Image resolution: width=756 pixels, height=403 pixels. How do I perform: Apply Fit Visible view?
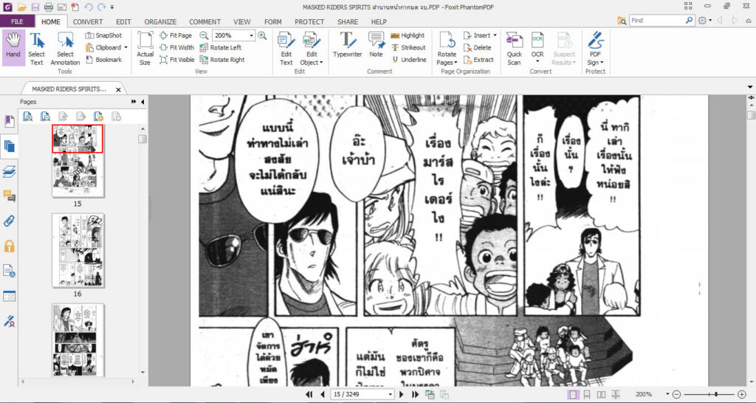point(177,60)
